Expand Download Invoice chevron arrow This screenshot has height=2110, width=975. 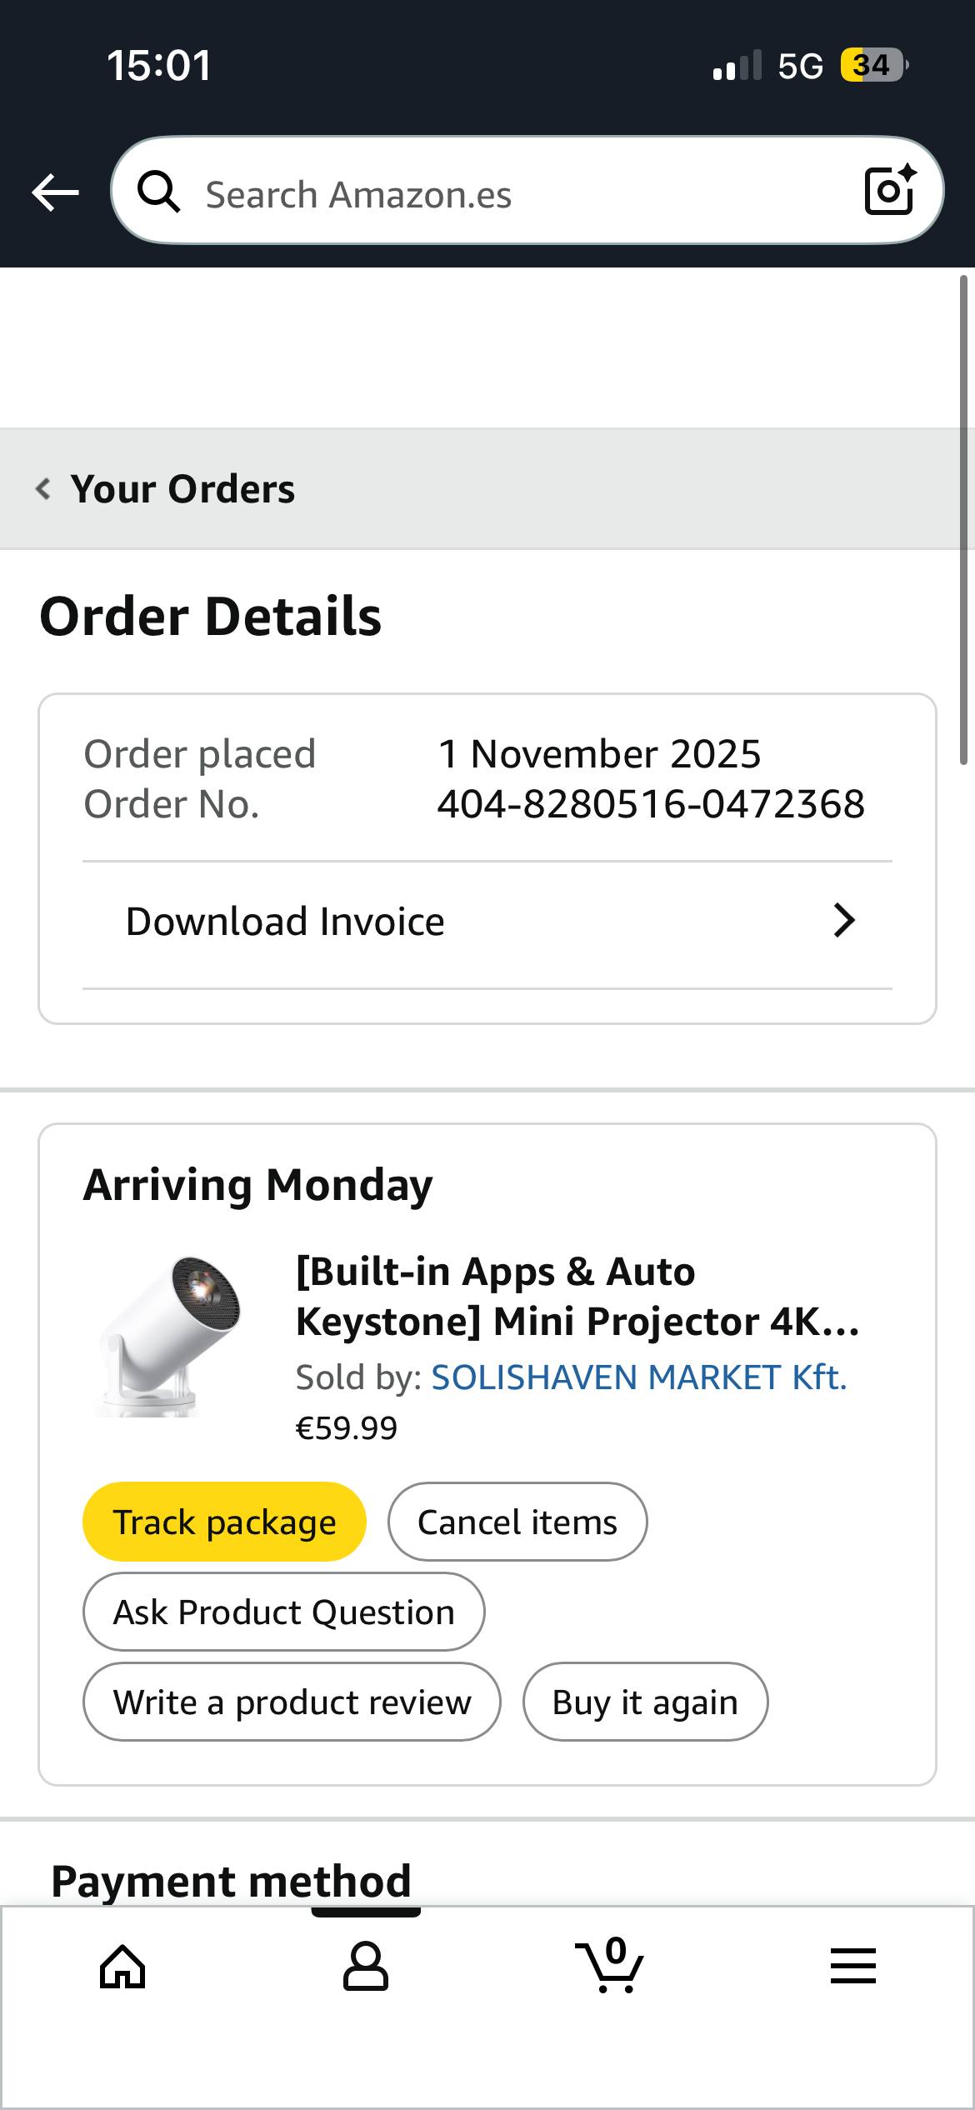(844, 921)
